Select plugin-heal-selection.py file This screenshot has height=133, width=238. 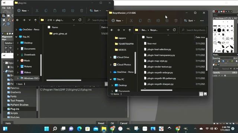click(159, 49)
